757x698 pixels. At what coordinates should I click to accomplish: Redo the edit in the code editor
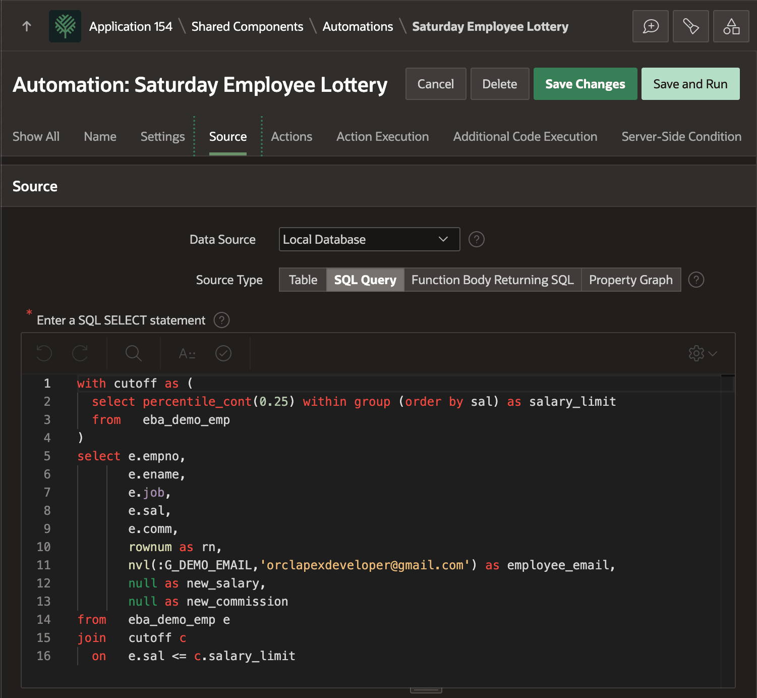coord(80,353)
